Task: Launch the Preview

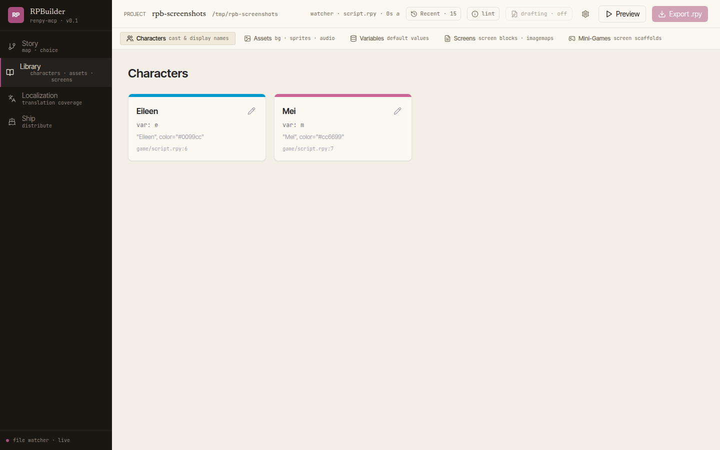Action: [x=622, y=14]
